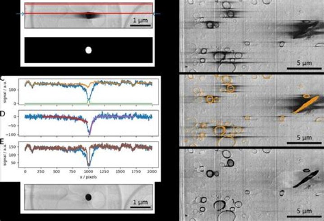Click the signal dip minimum in plot D
Screen dimensions: 324x221
90,134
